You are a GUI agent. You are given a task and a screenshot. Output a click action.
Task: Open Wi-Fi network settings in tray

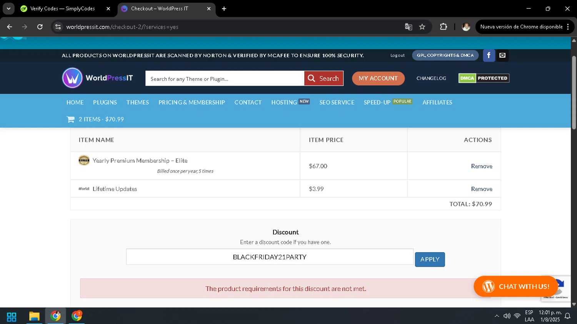pos(517,316)
